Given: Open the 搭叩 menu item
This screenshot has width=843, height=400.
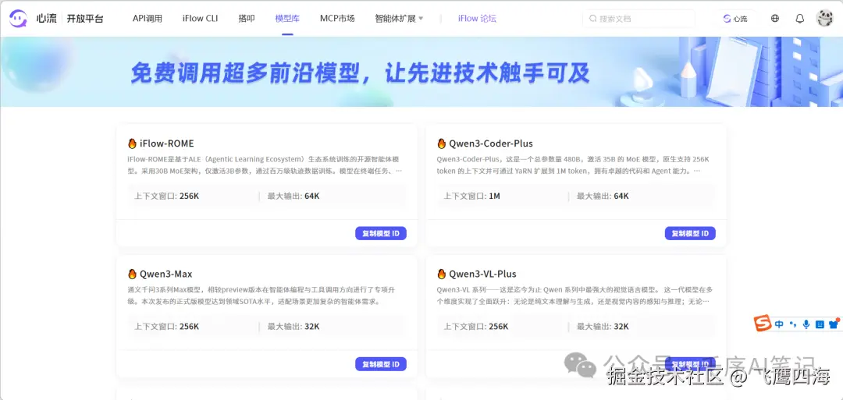Looking at the screenshot, I should click(246, 18).
